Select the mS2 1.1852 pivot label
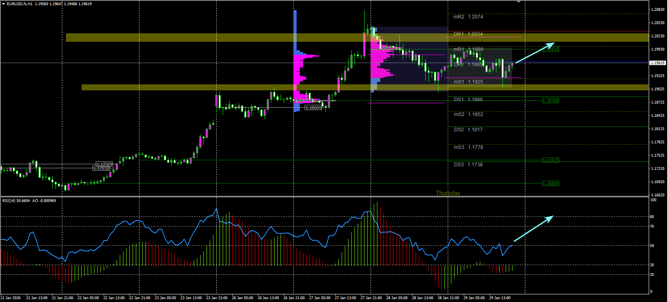 468,114
